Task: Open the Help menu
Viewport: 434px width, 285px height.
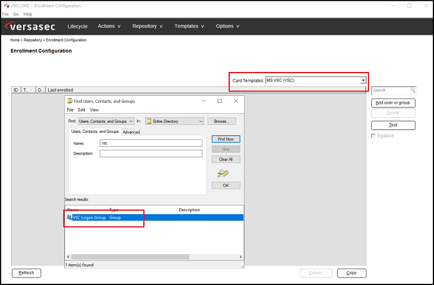Action: point(28,14)
